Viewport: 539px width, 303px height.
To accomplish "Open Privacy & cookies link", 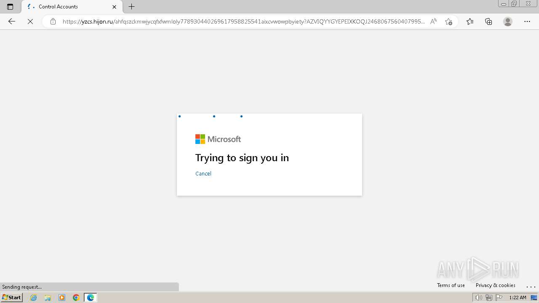I will coord(496,285).
